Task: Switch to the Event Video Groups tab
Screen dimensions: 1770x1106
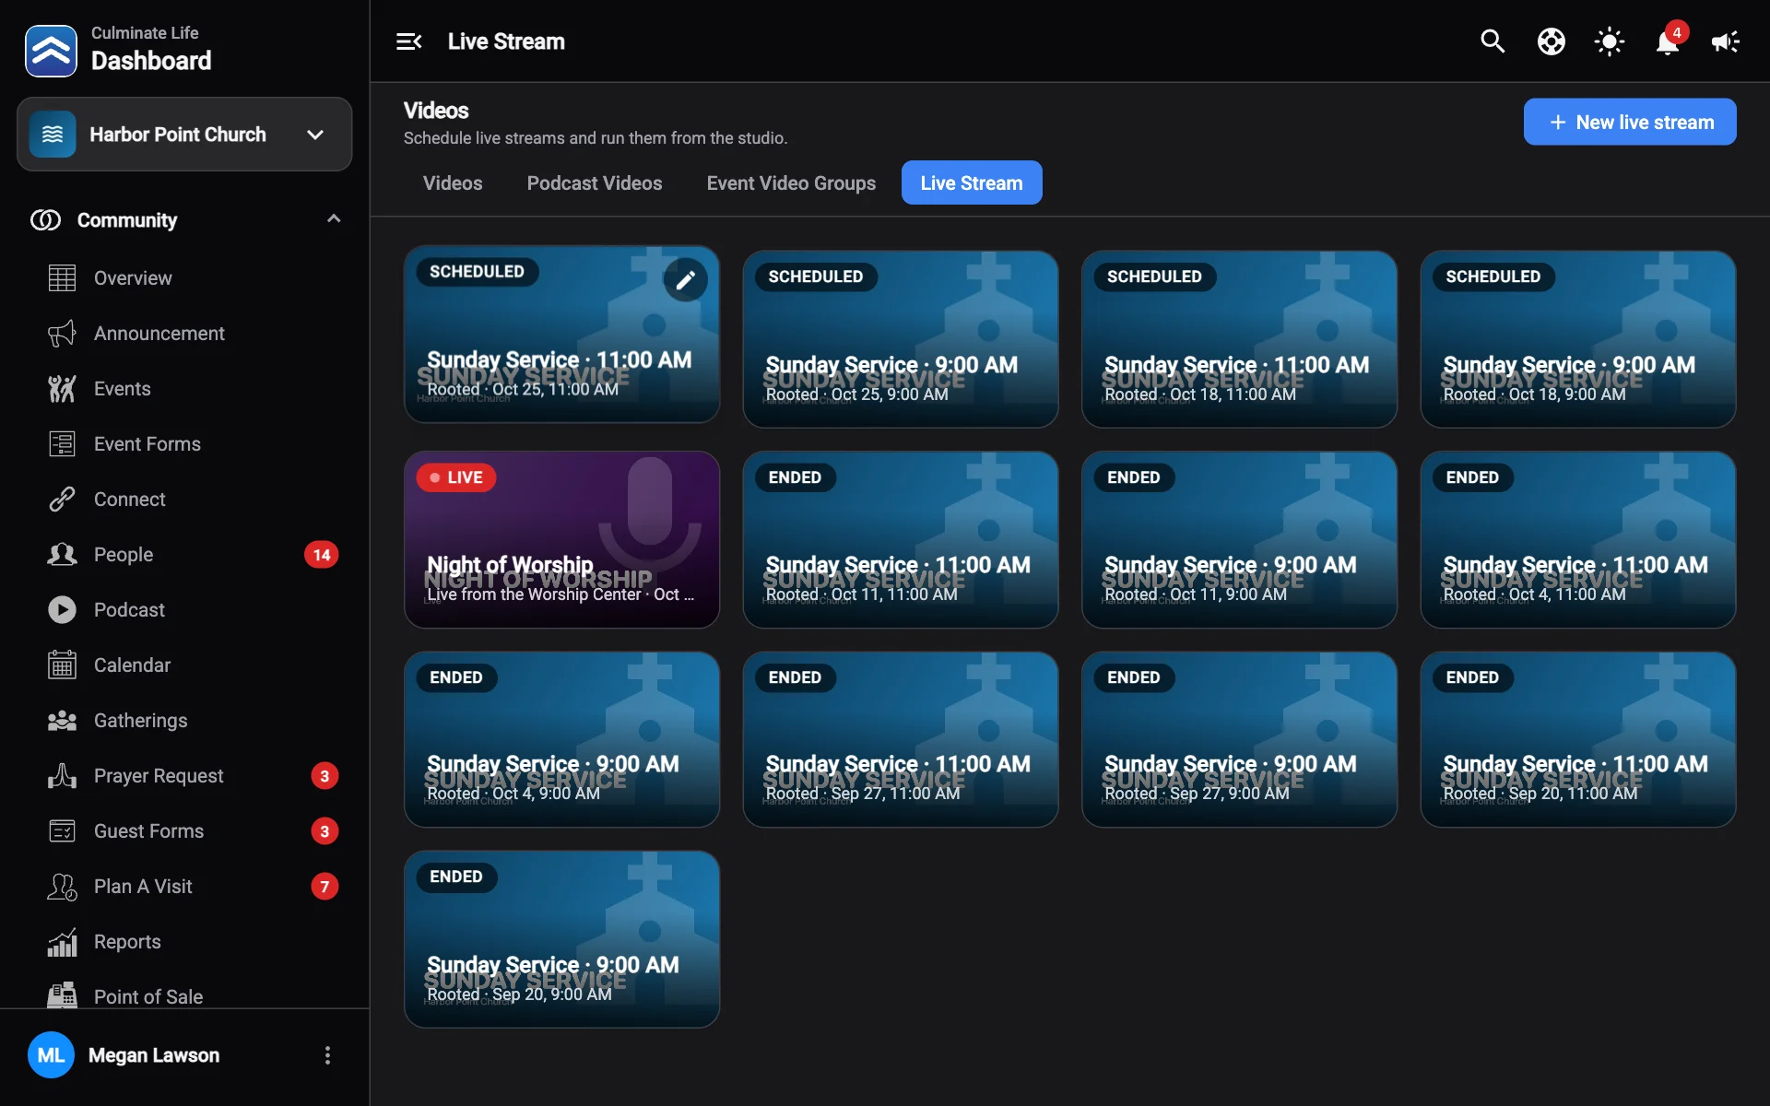Action: tap(791, 183)
